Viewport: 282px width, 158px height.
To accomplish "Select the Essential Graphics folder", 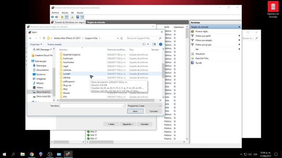I will [71, 54].
